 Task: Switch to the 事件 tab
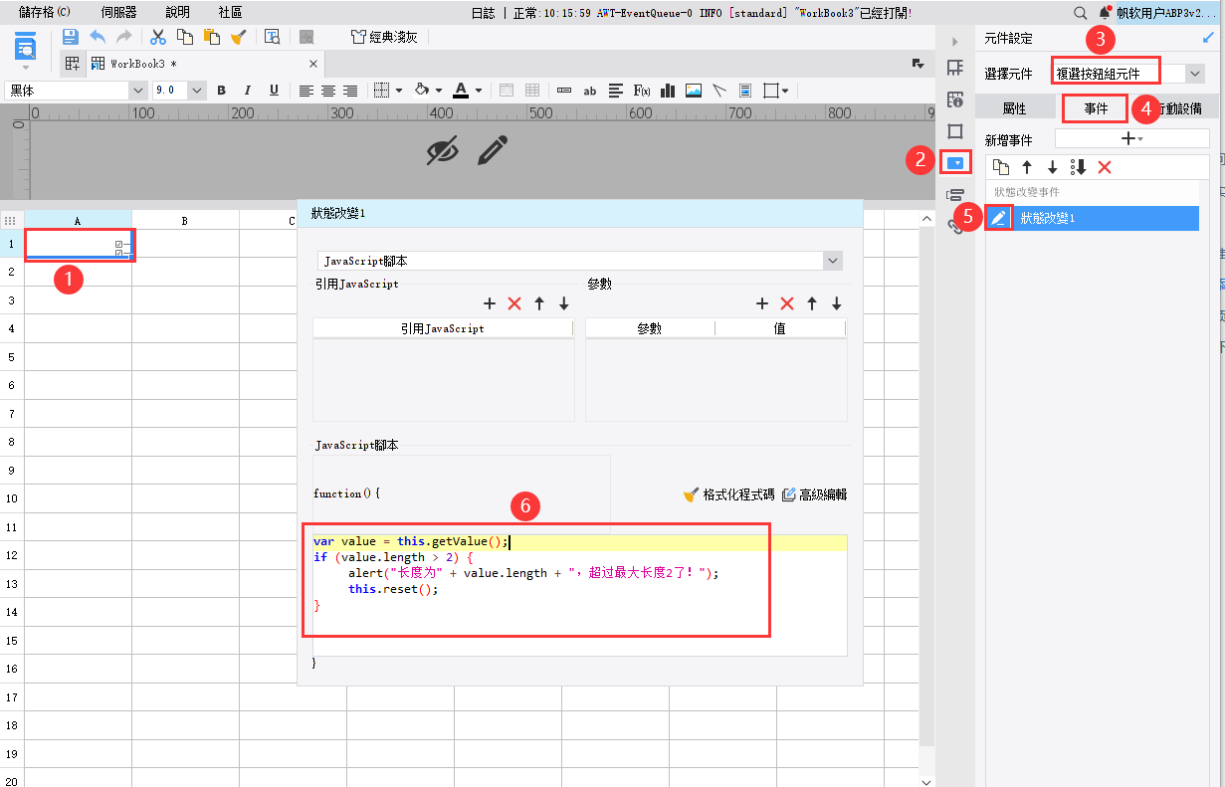click(1095, 108)
